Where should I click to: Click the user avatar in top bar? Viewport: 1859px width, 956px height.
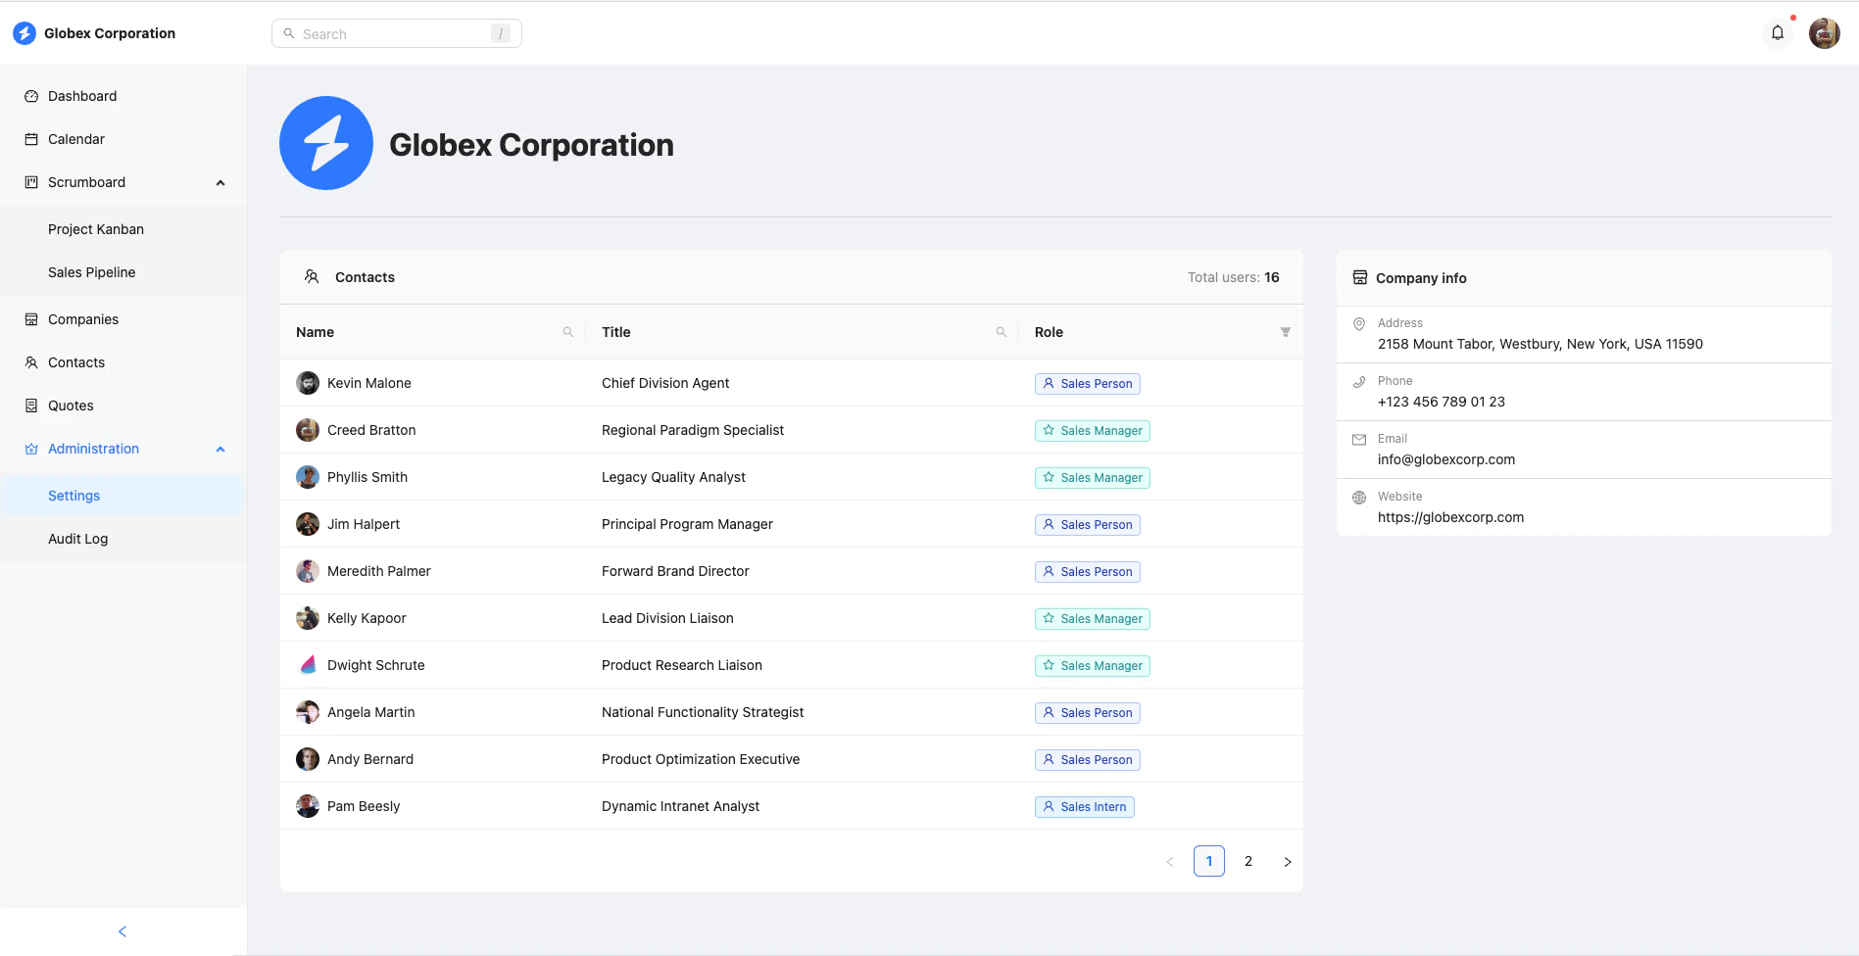click(1824, 33)
